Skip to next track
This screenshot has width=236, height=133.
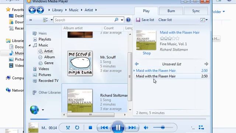[x=132, y=127]
